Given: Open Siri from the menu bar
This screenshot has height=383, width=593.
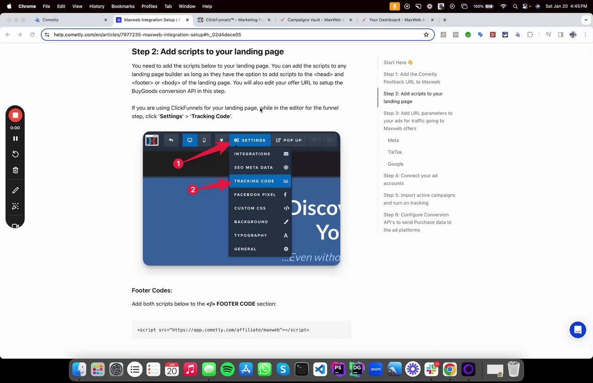Looking at the screenshot, I should [538, 6].
